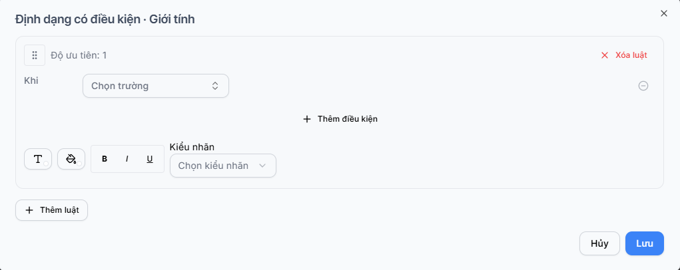Click the plus icon on Thêm luật button

(29, 210)
